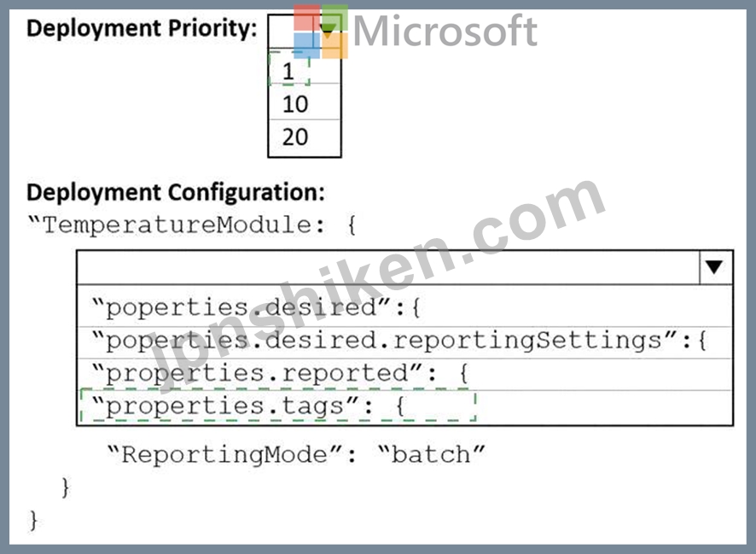Click the red square of Microsoft logo
The image size is (756, 554).
click(306, 18)
